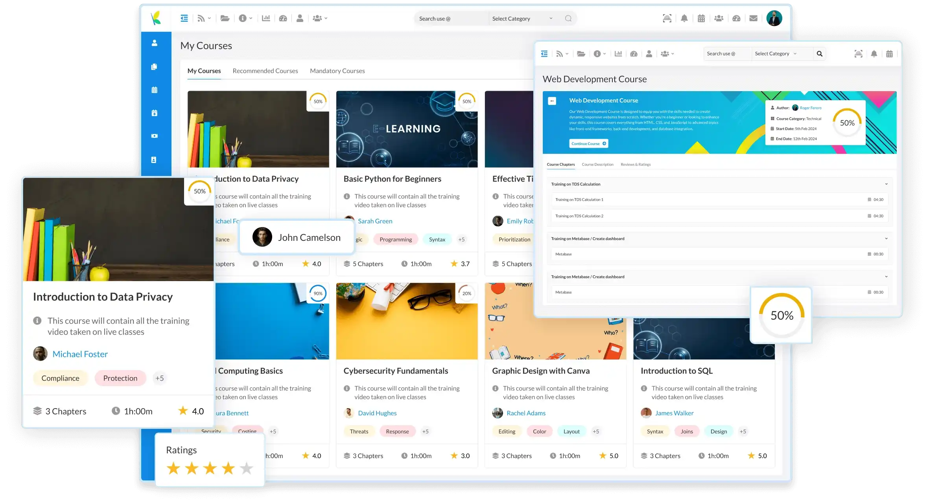Viewport: 929px width, 504px height.
Task: Select Reviews & Ratings tab
Action: pyautogui.click(x=636, y=165)
